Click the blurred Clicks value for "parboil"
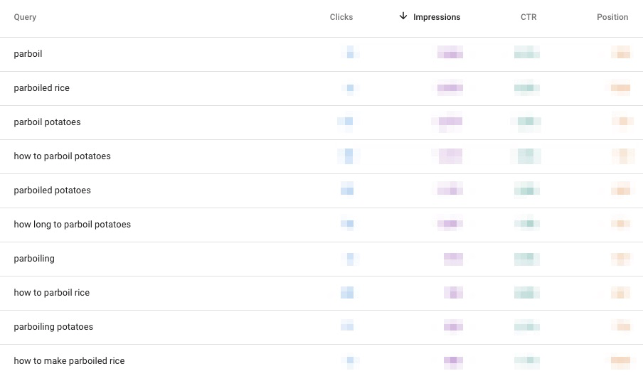The image size is (643, 376). click(x=349, y=53)
